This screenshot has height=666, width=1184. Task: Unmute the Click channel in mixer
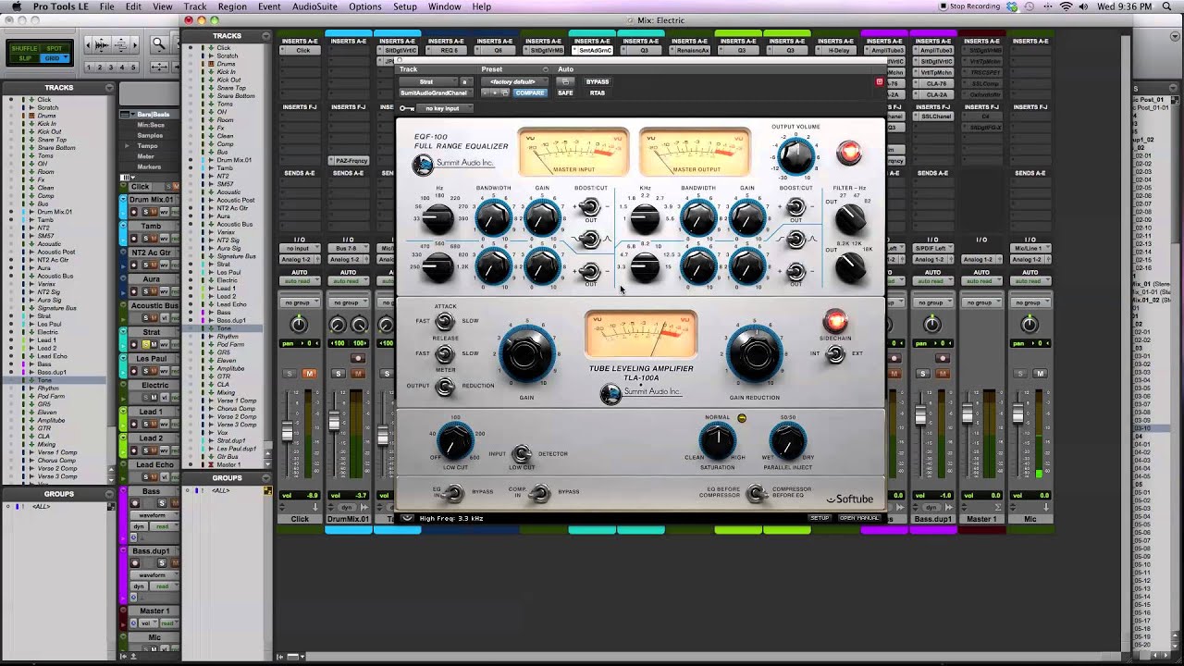[309, 374]
